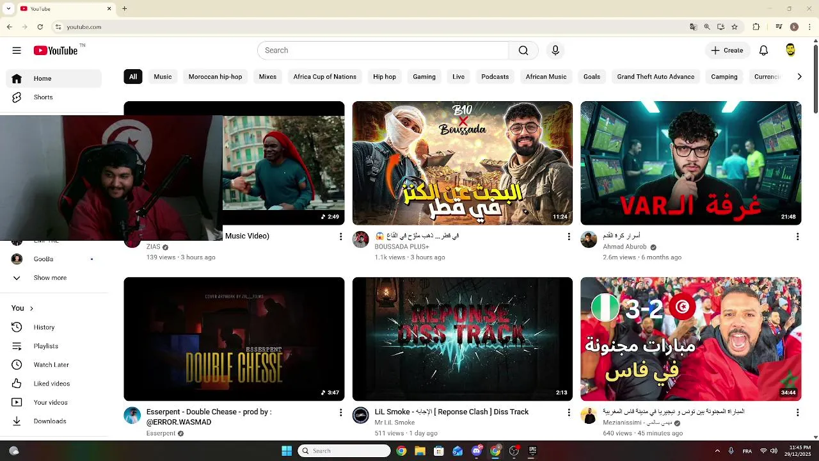This screenshot has width=819, height=461.
Task: Open the Chrome profile avatar
Action: [x=794, y=27]
